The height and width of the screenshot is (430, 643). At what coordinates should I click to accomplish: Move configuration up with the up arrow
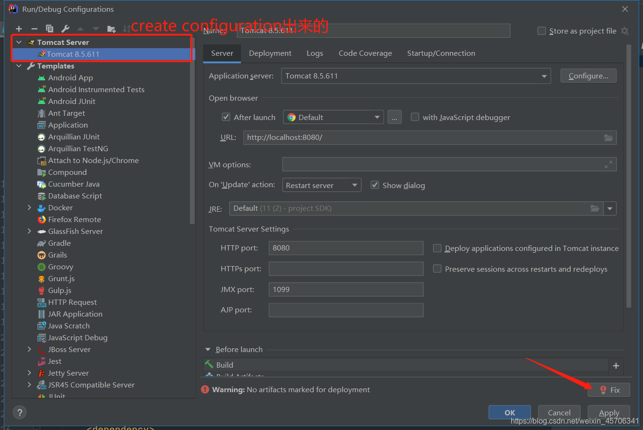point(80,29)
